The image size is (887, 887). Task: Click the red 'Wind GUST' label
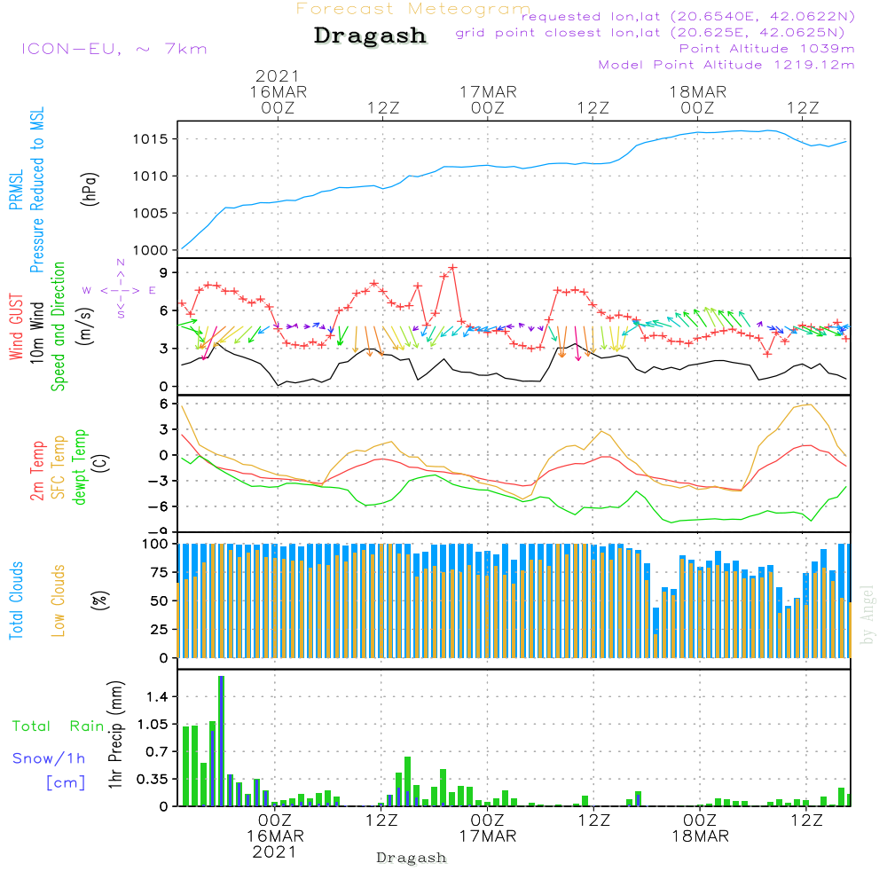tap(16, 326)
